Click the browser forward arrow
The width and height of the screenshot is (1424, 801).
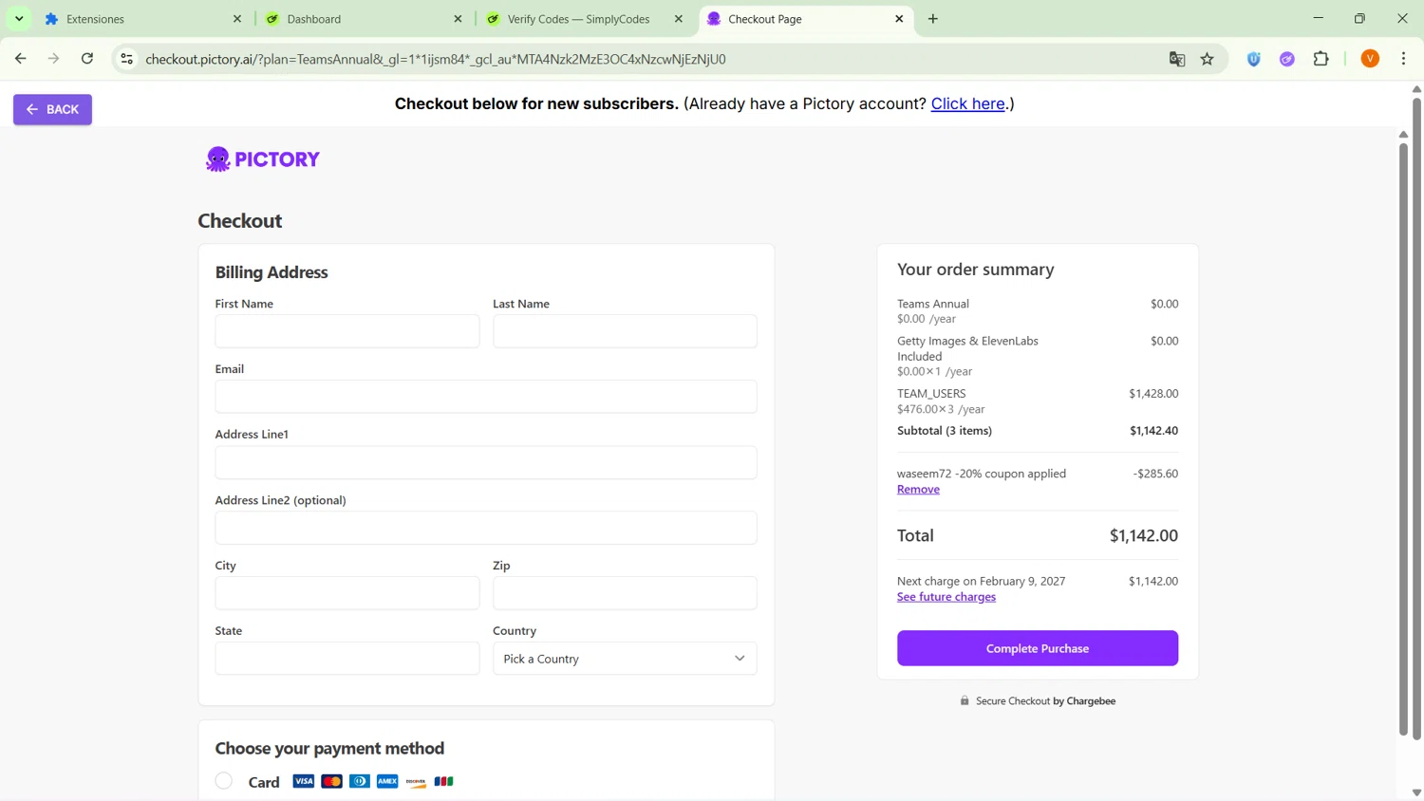(54, 59)
